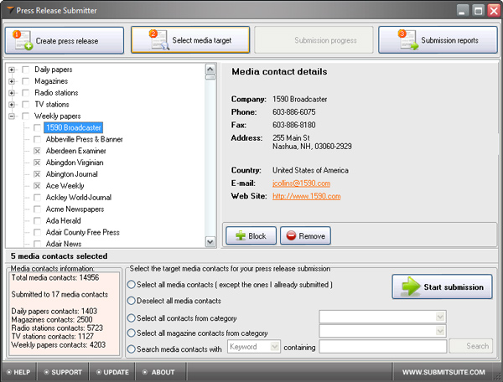Open the jcollins@1590.com email link

pyautogui.click(x=301, y=183)
